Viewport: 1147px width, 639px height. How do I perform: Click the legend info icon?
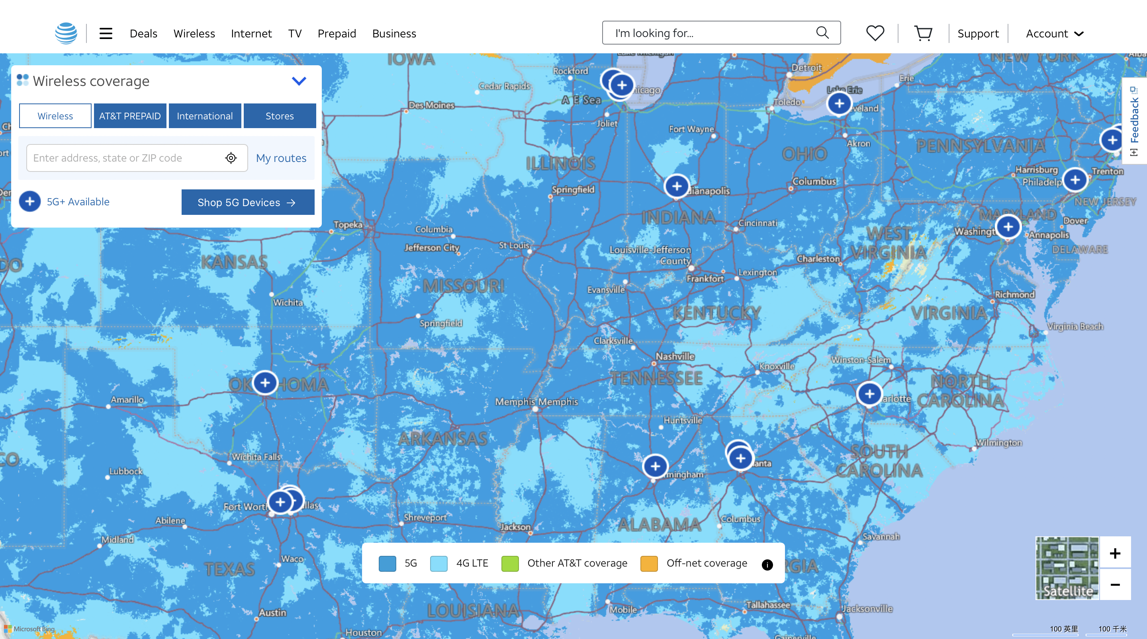coord(767,564)
